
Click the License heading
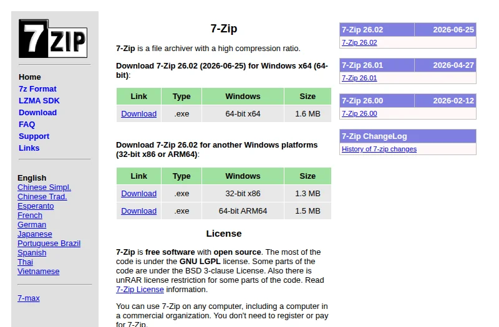pyautogui.click(x=224, y=234)
